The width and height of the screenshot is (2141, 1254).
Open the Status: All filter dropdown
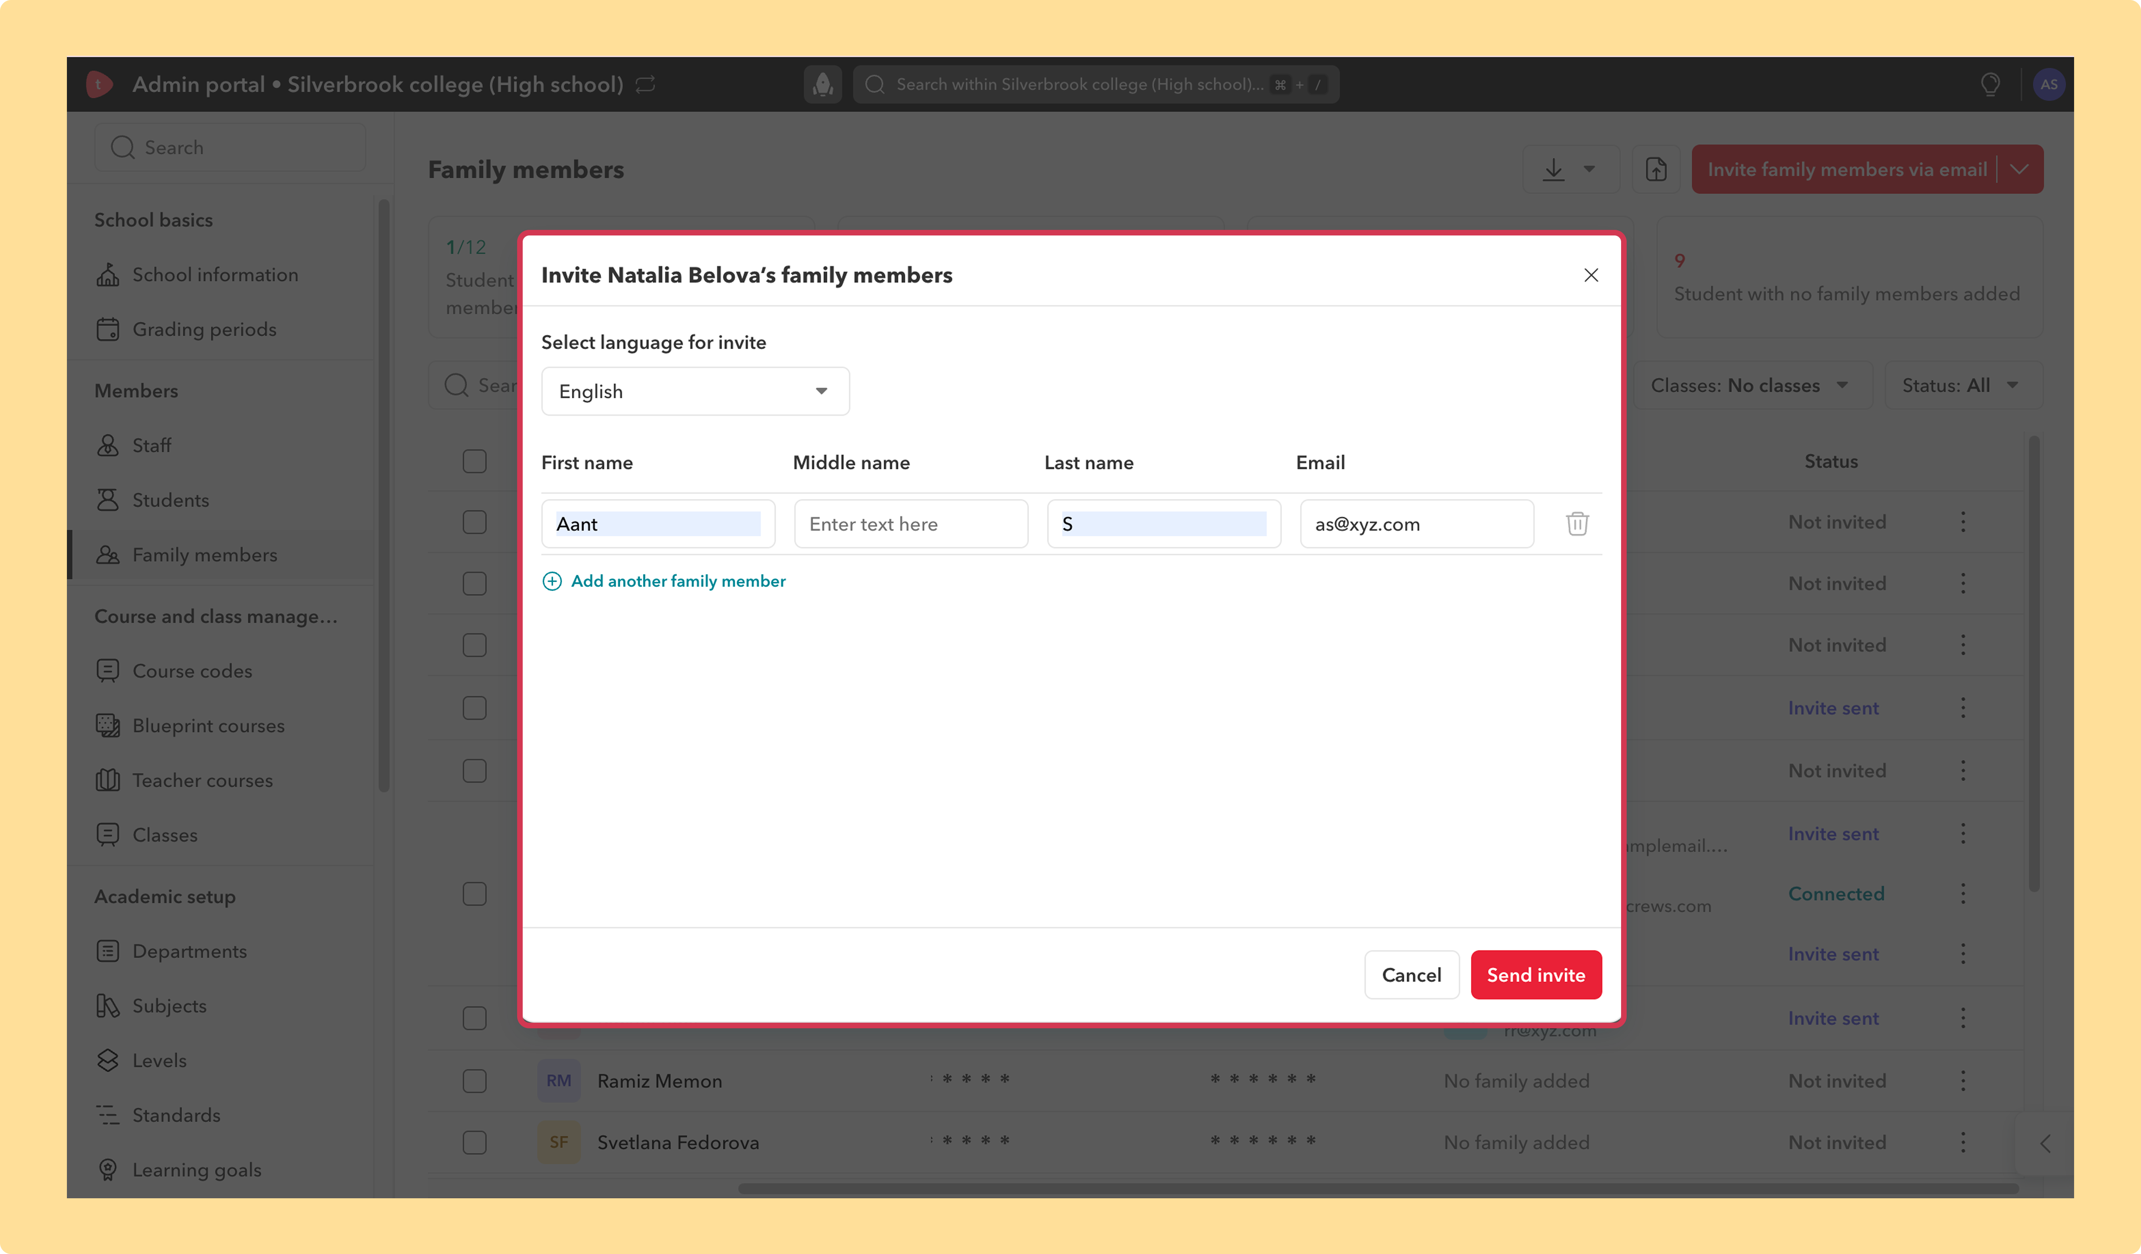[1963, 386]
